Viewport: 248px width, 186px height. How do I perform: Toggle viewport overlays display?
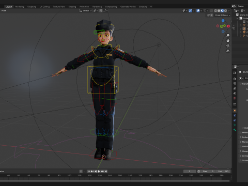(x=198, y=11)
